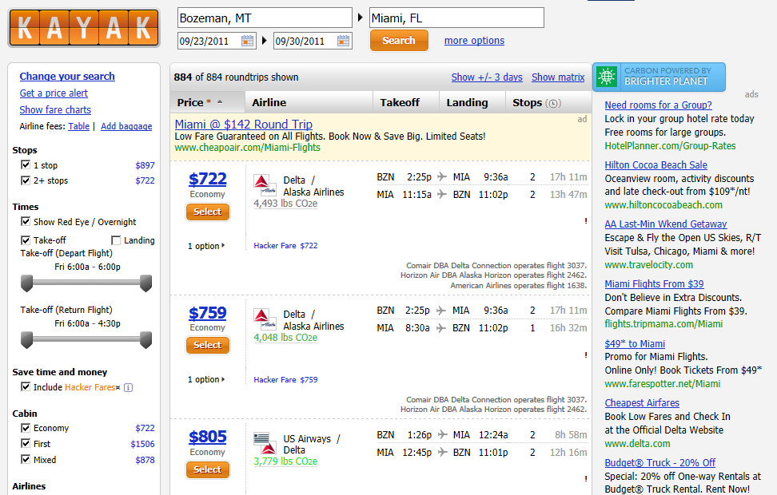Toggle the 1 stop checkbox
The image size is (777, 495).
pyautogui.click(x=26, y=164)
